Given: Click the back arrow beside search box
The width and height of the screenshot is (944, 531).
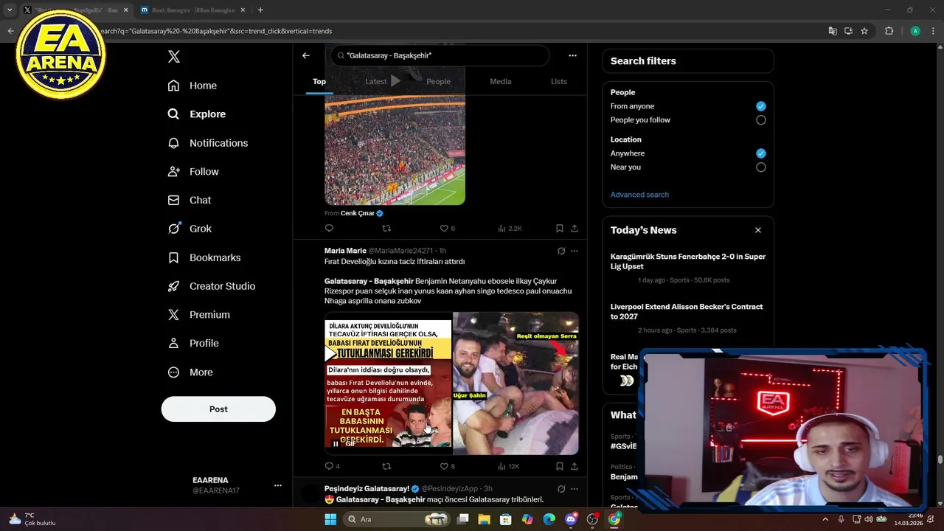Looking at the screenshot, I should coord(306,55).
